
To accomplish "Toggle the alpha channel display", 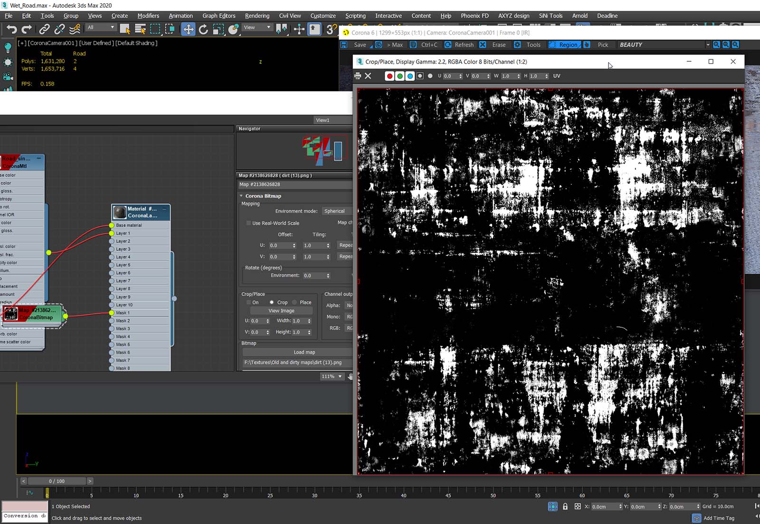I will pos(420,76).
